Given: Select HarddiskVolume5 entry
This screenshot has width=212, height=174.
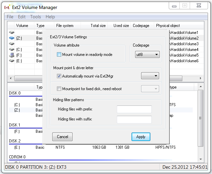Looking at the screenshot, I should (x=184, y=55).
